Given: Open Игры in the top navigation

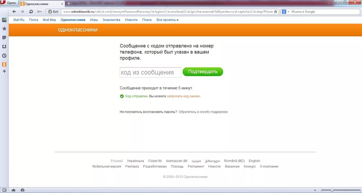Looking at the screenshot, I should click(x=94, y=20).
